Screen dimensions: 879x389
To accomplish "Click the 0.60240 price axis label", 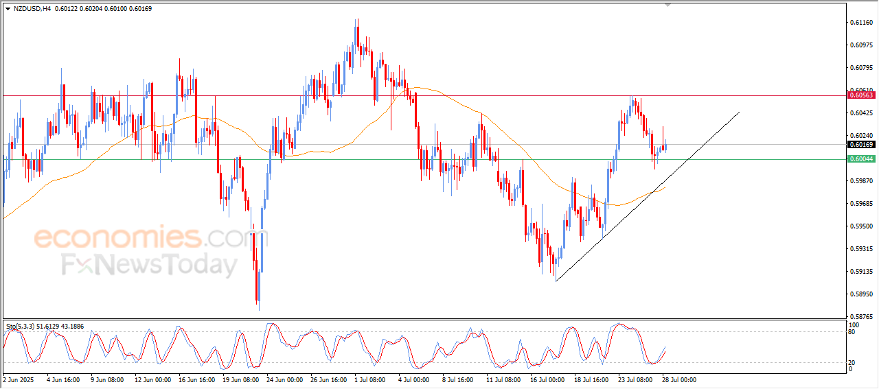I will click(860, 136).
